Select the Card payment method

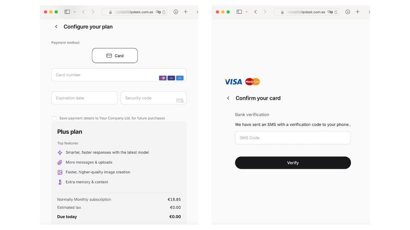click(x=115, y=56)
